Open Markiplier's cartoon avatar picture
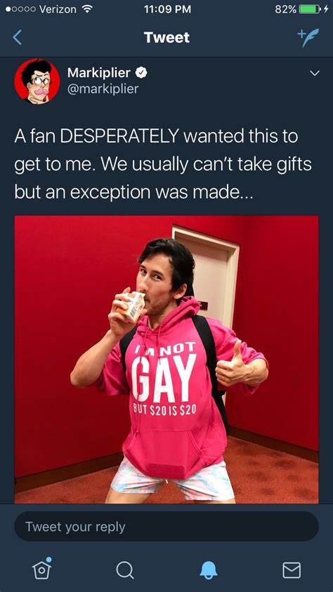Viewport: 333px width, 592px height. tap(37, 81)
